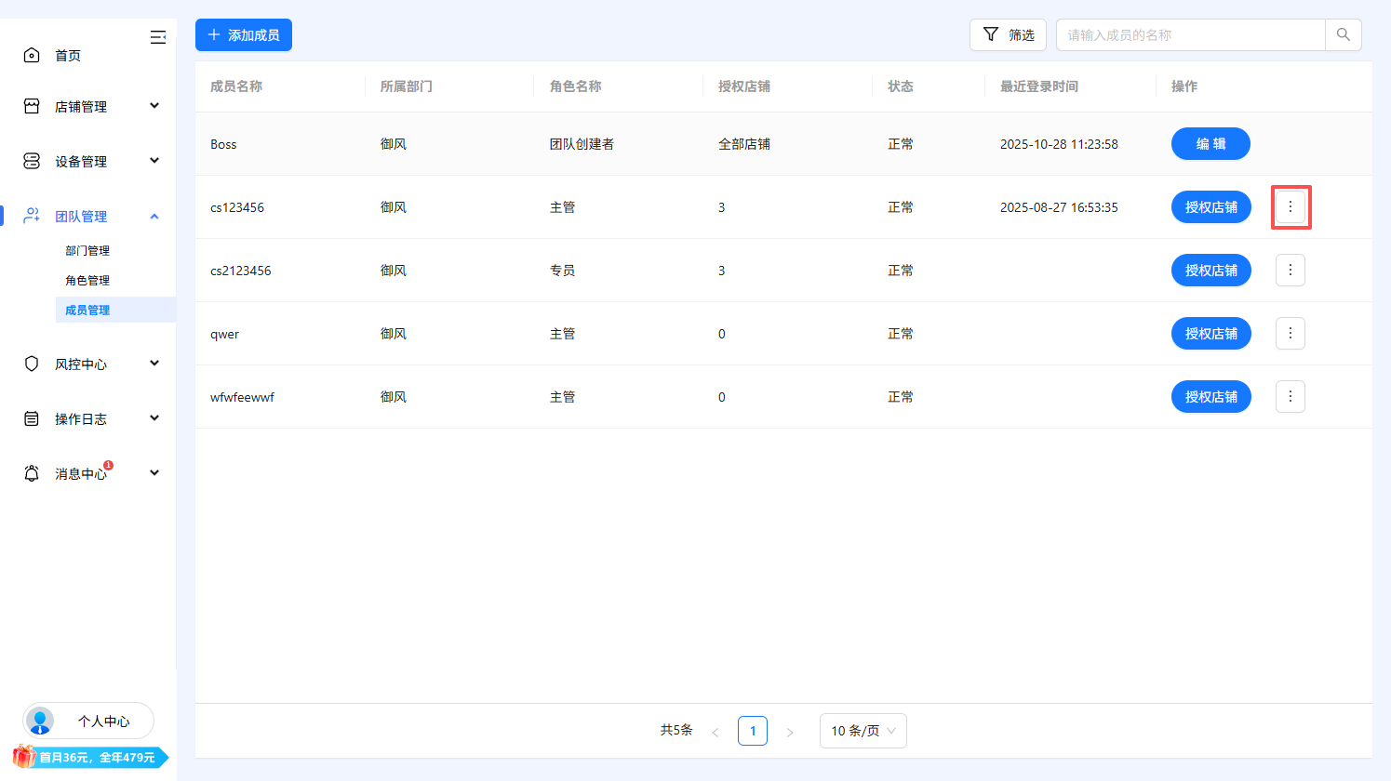Switch to 部门管理 menu item
This screenshot has height=781, width=1391.
click(x=87, y=250)
